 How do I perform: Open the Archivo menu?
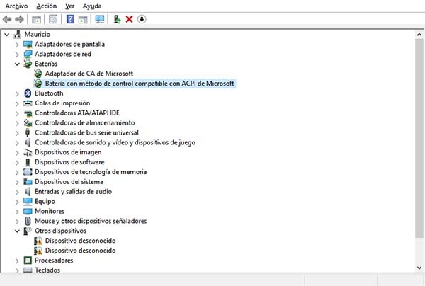coord(16,6)
